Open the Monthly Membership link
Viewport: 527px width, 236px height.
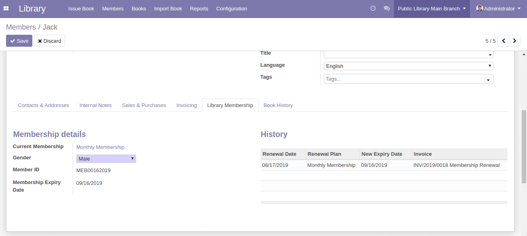(x=100, y=147)
